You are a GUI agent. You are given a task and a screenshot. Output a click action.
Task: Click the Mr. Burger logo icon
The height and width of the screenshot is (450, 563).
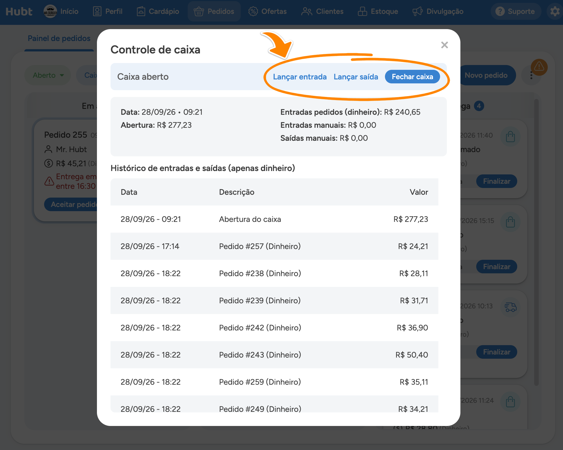50,11
